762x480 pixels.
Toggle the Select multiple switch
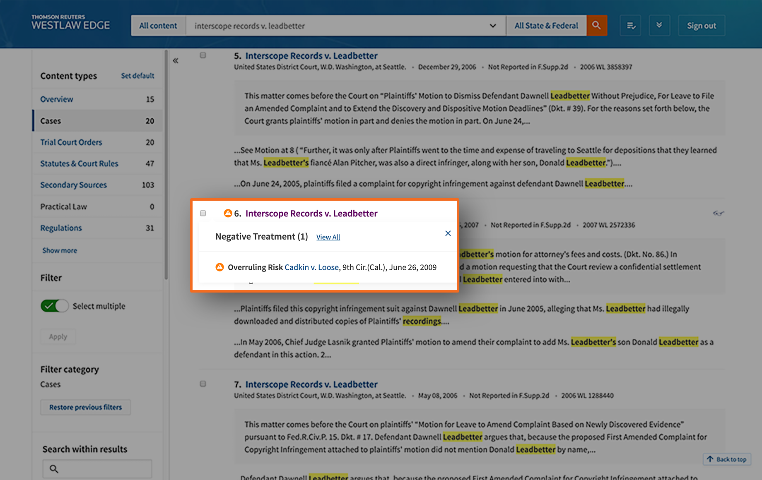[x=54, y=306]
